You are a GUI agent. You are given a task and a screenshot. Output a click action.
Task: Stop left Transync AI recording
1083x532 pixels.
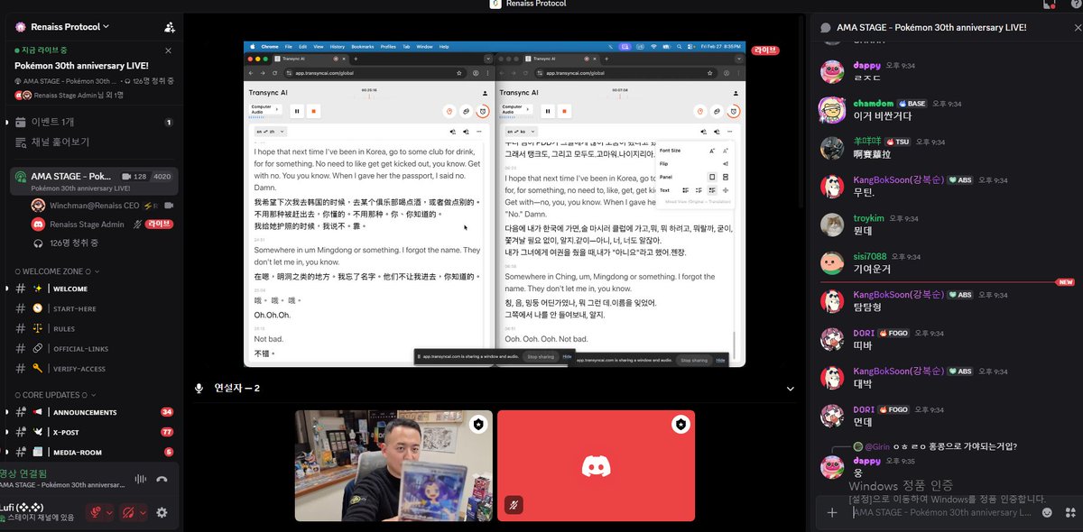315,112
